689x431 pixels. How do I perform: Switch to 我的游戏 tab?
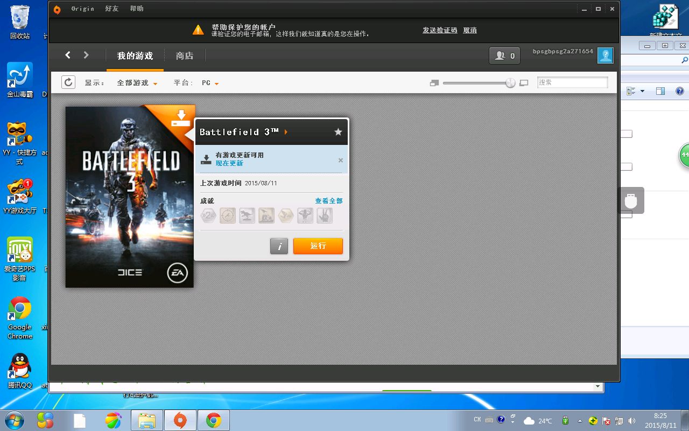pyautogui.click(x=135, y=56)
